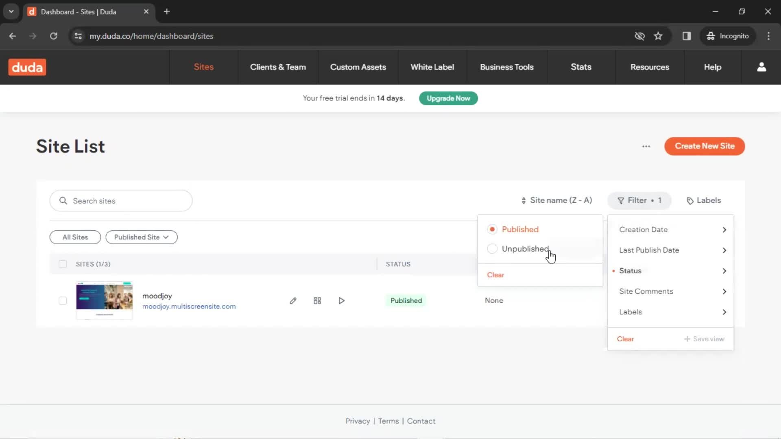The width and height of the screenshot is (781, 439).
Task: Open the Site name (Z - A) sort dropdown
Action: 556,200
